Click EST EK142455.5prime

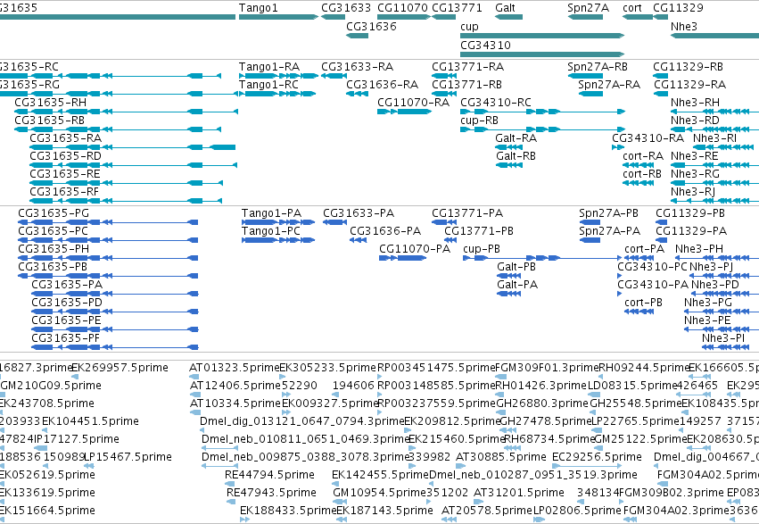point(381,475)
